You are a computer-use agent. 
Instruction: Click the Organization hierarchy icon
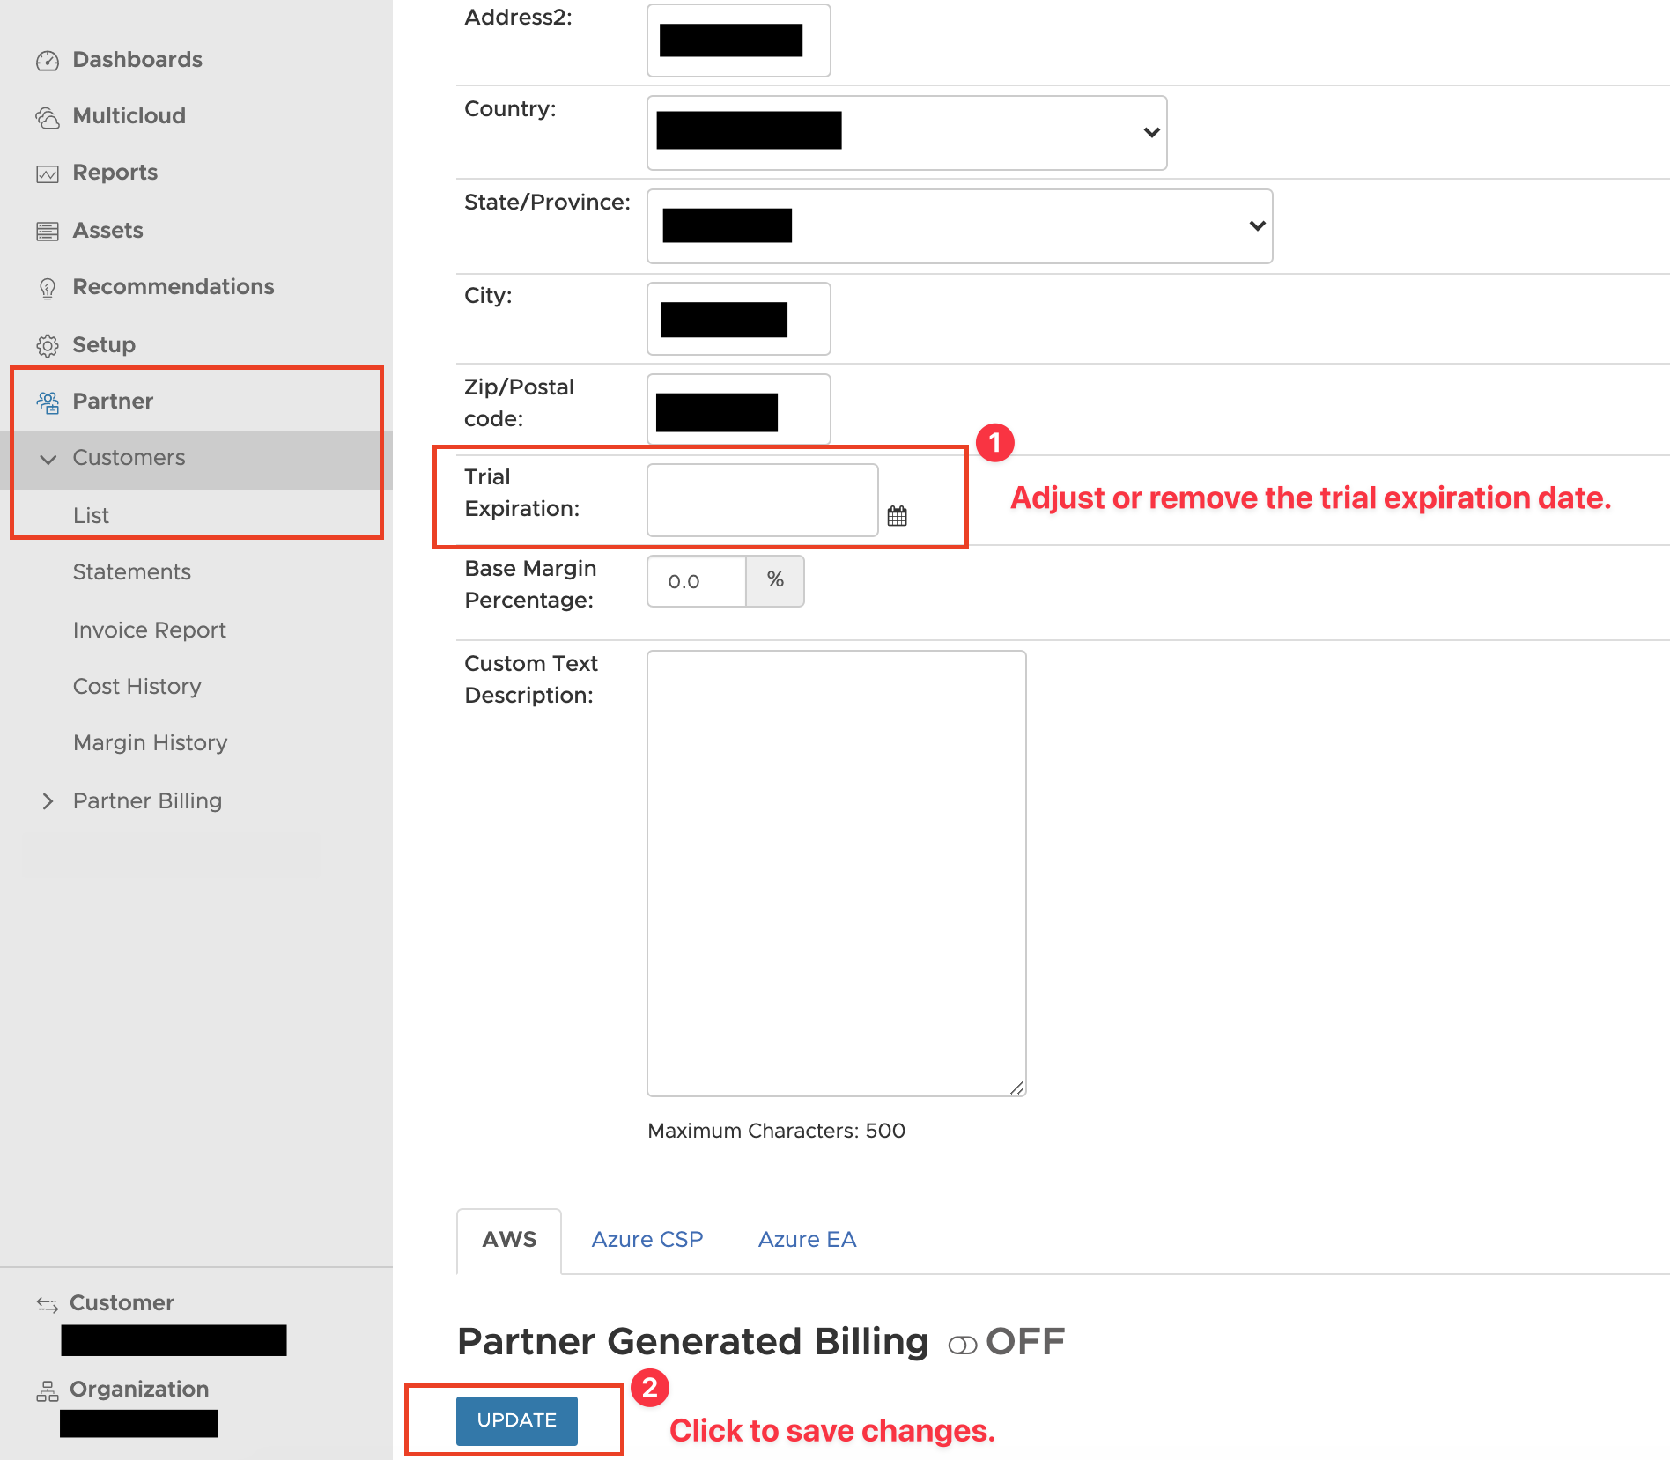pyautogui.click(x=48, y=1390)
